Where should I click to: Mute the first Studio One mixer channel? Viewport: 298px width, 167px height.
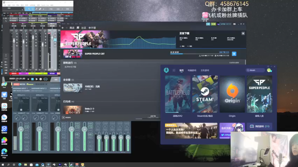coord(17,34)
